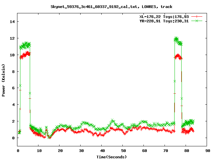This screenshot has height=160, width=214.
Task: Click y-axis tick label 12
Action: 12,38
